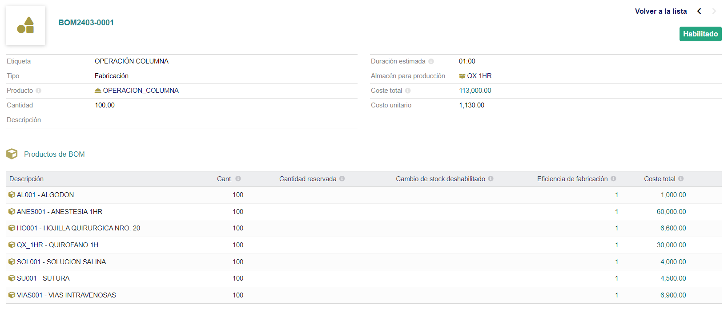Click info icon beside Eficiencia de fabricación
This screenshot has height=309, width=728.
tap(613, 178)
